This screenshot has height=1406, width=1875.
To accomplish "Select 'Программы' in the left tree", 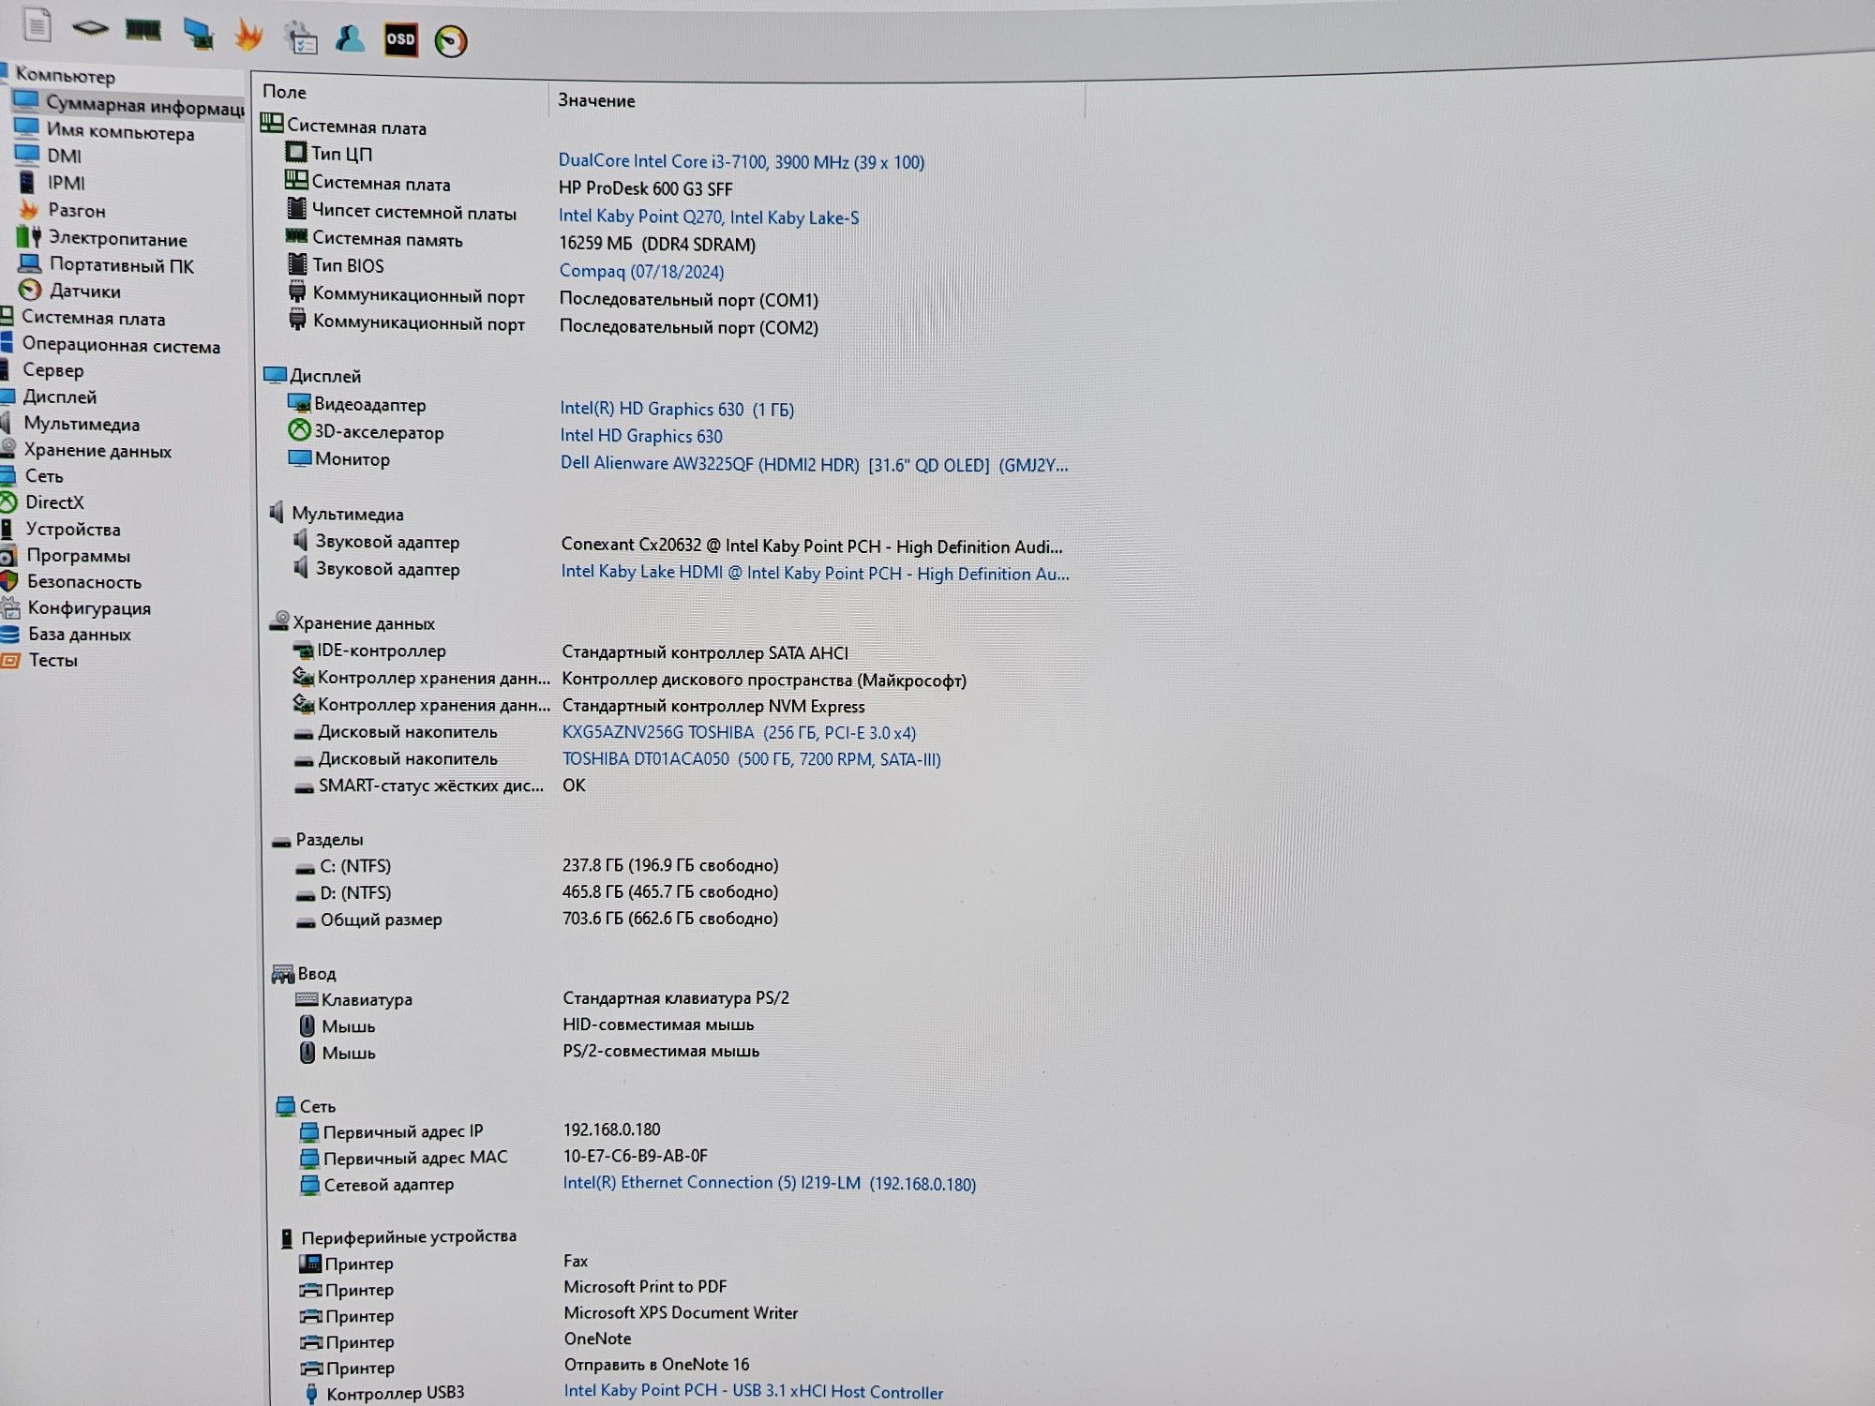I will tap(79, 556).
